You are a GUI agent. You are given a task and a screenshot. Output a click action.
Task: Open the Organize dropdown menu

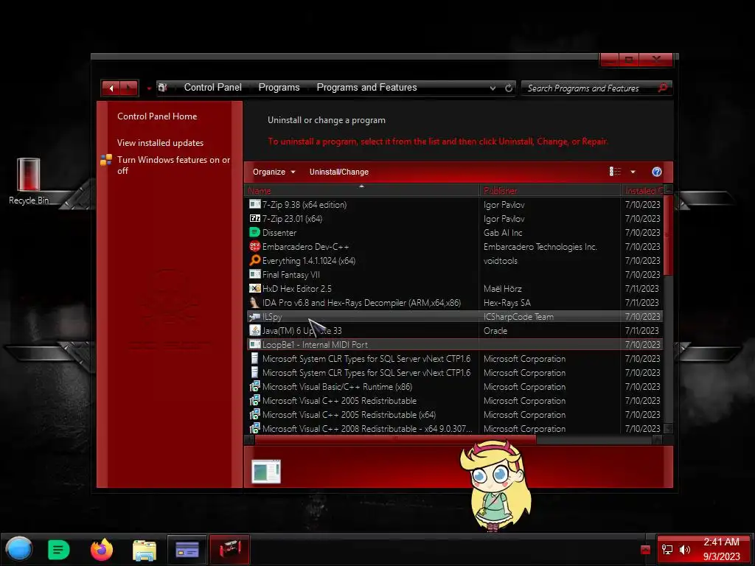click(274, 172)
